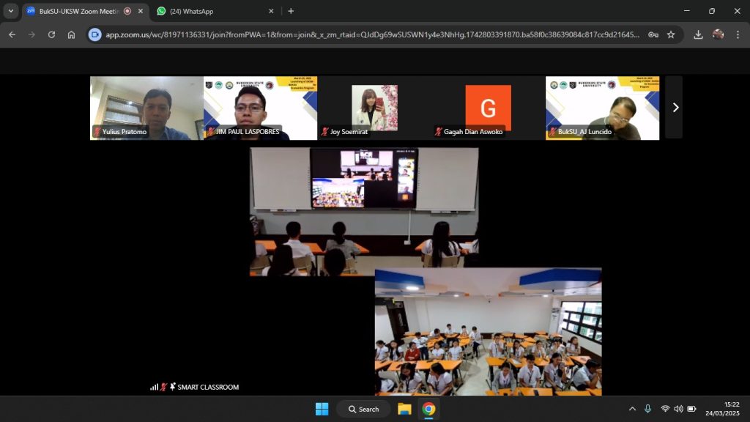Image resolution: width=750 pixels, height=422 pixels.
Task: Open the password manager key icon
Action: (x=653, y=34)
